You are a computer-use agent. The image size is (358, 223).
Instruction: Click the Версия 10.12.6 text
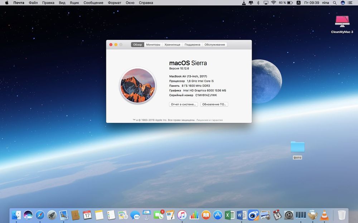pos(179,68)
